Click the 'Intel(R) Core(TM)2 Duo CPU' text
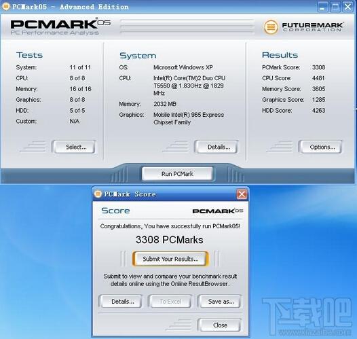Image resolution: width=357 pixels, height=339 pixels. tap(189, 78)
